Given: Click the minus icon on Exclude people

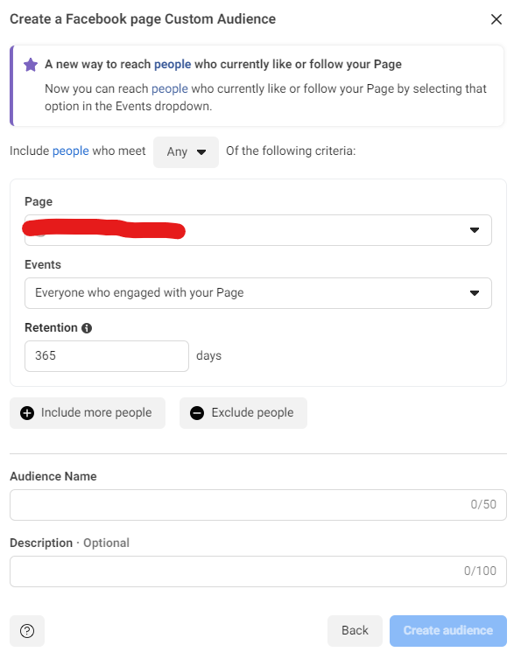Looking at the screenshot, I should coord(197,413).
